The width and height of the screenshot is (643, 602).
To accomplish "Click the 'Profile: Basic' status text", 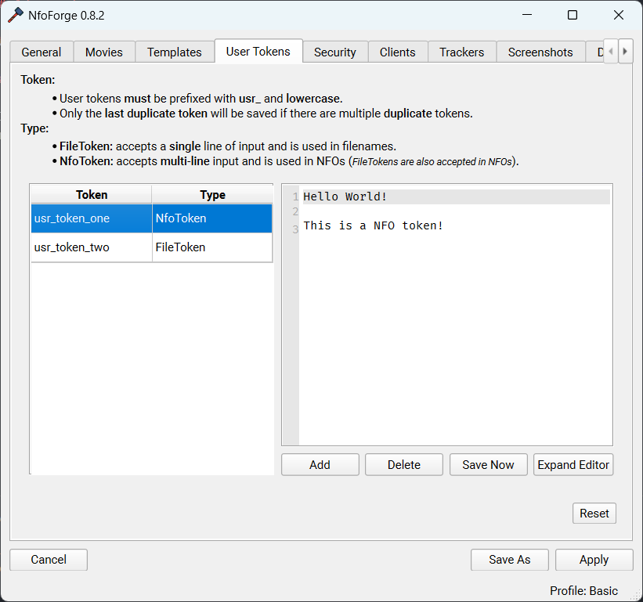I will pos(583,590).
